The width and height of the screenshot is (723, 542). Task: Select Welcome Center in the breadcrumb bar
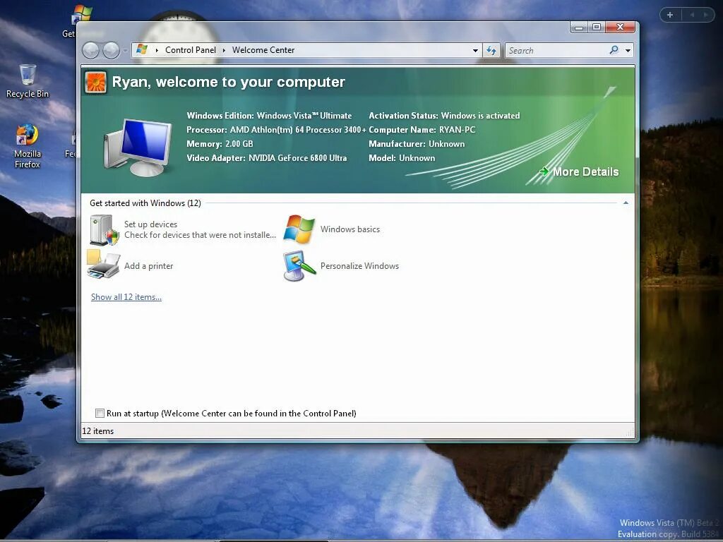click(263, 50)
